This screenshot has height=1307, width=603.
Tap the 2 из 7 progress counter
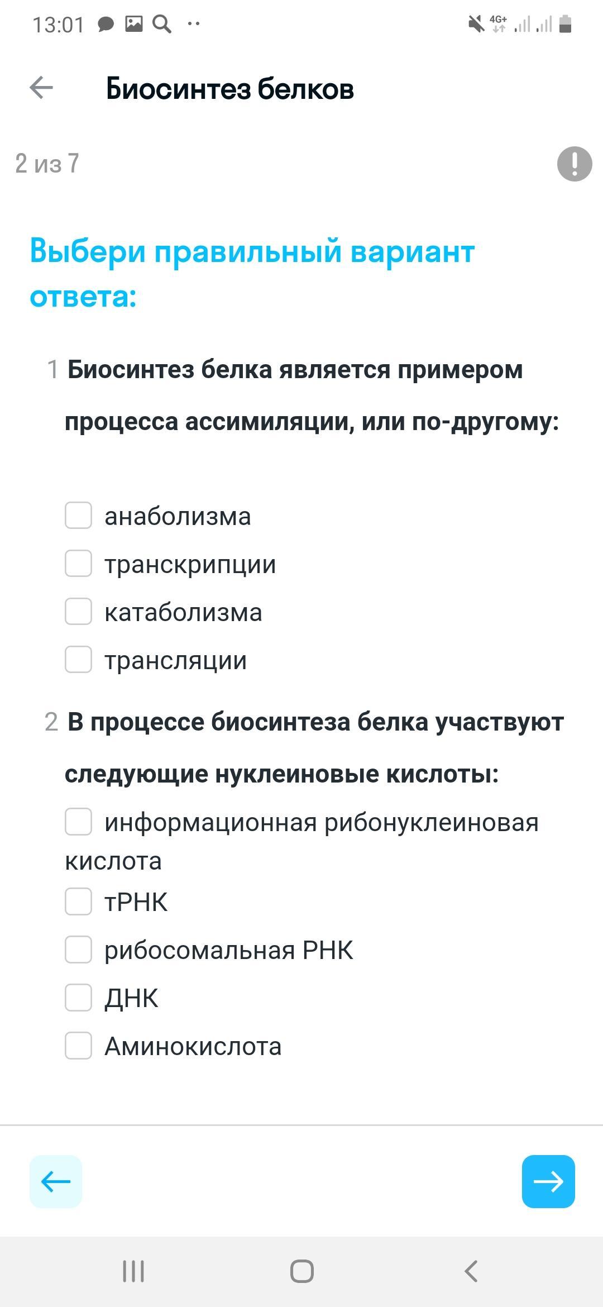[47, 164]
